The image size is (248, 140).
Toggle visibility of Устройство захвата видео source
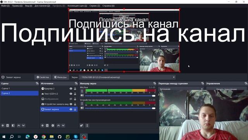(x=71, y=104)
